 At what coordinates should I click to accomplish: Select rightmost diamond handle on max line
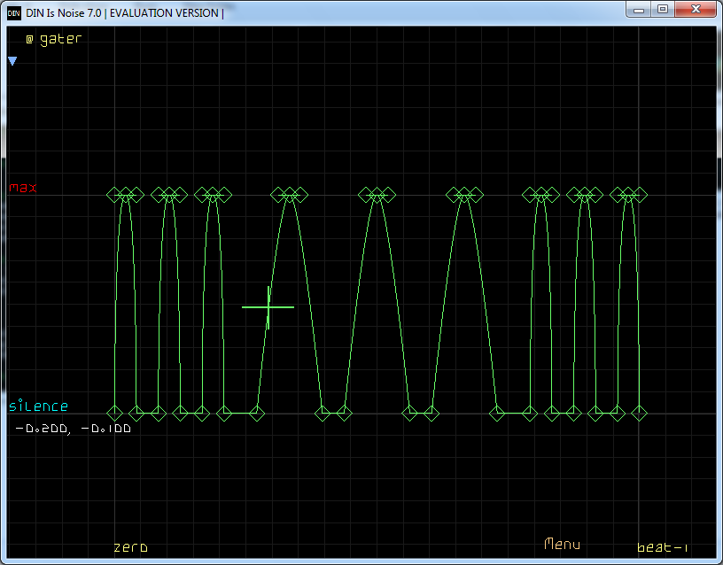click(x=639, y=195)
